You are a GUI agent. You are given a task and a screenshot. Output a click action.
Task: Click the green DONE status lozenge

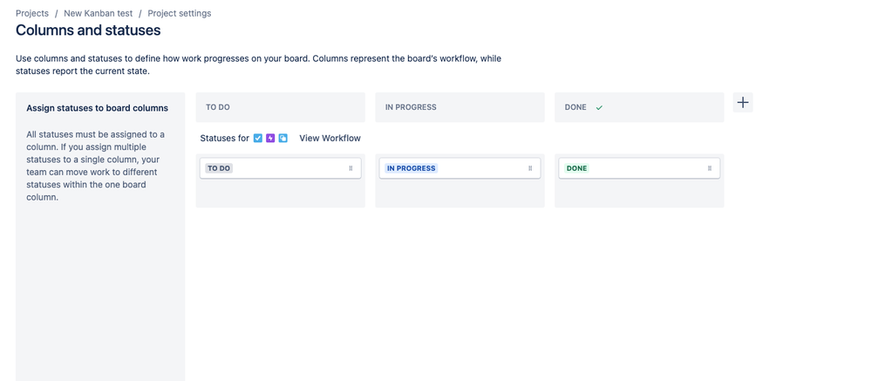[x=576, y=168]
